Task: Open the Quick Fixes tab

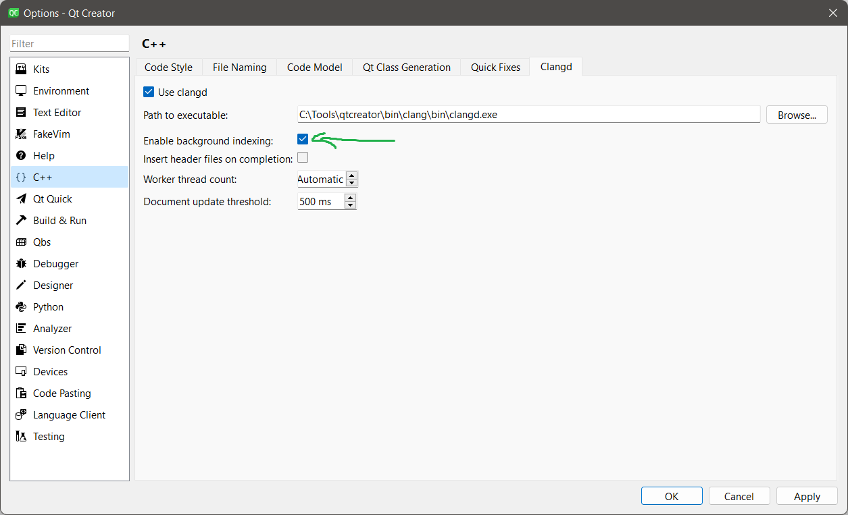Action: point(495,67)
